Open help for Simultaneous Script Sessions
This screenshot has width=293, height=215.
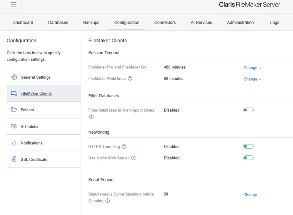[x=108, y=201]
